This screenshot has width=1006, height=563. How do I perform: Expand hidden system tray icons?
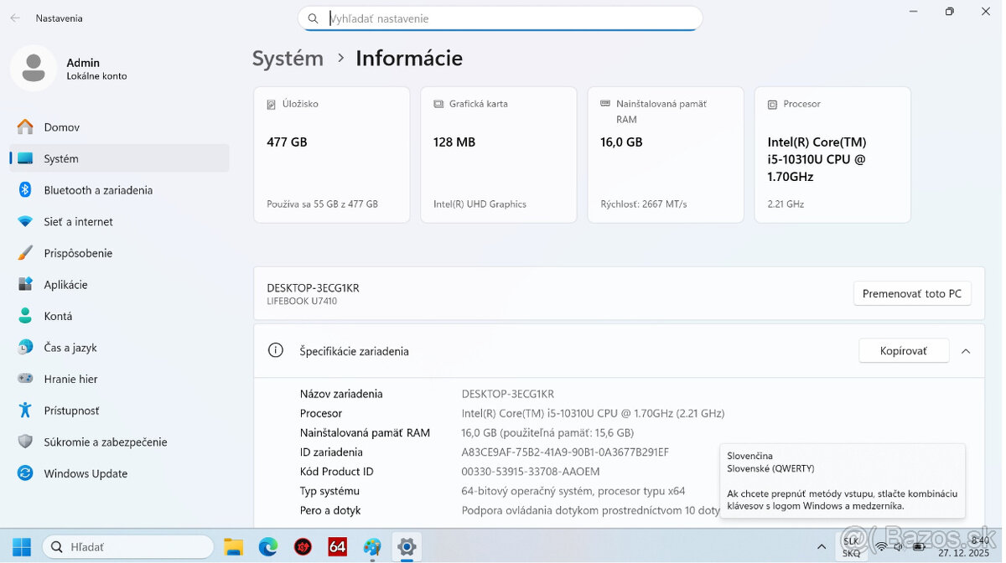821,547
